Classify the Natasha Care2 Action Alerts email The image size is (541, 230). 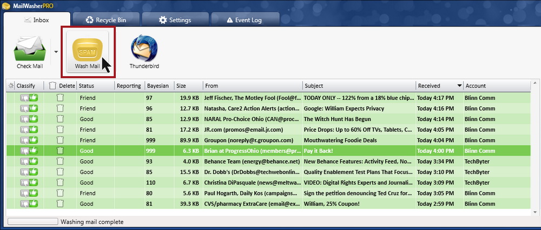click(29, 109)
